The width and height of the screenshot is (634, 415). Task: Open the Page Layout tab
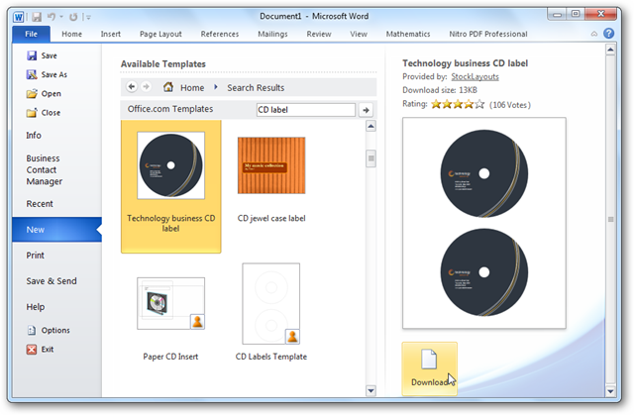(160, 34)
